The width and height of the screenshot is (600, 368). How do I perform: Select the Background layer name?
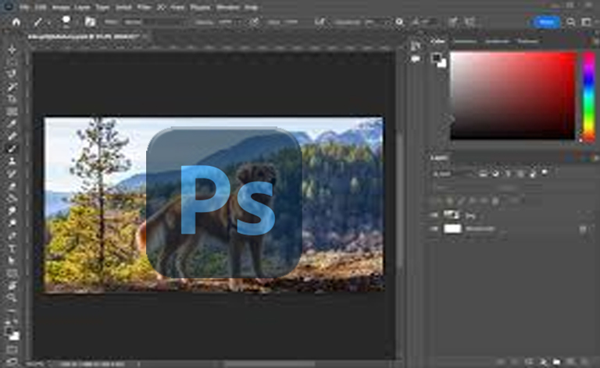point(480,229)
